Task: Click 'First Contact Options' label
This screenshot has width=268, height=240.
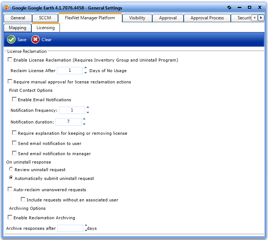Action: 31,90
